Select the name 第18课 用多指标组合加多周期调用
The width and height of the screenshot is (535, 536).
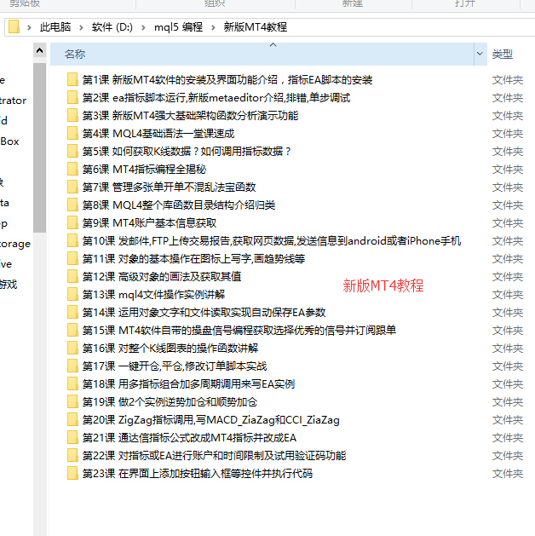pos(188,383)
